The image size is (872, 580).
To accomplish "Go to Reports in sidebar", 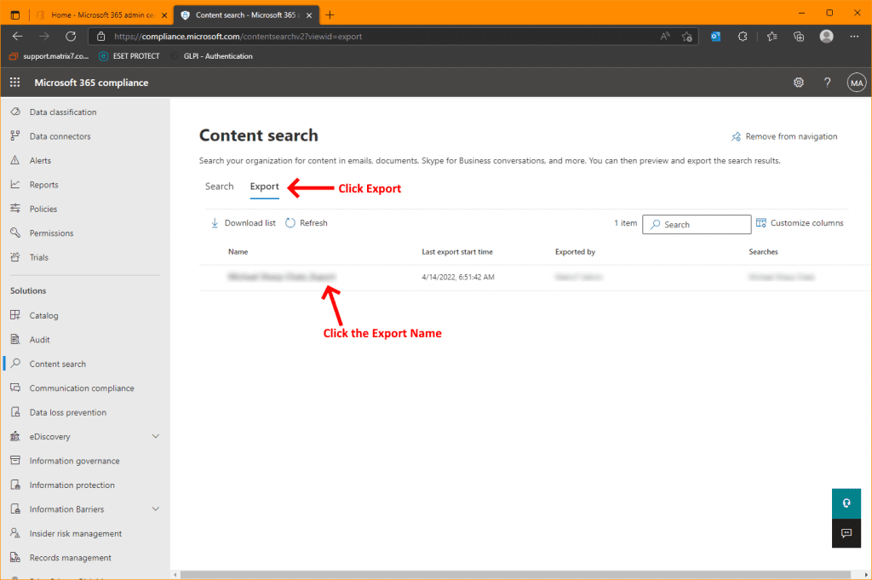I will [x=44, y=185].
